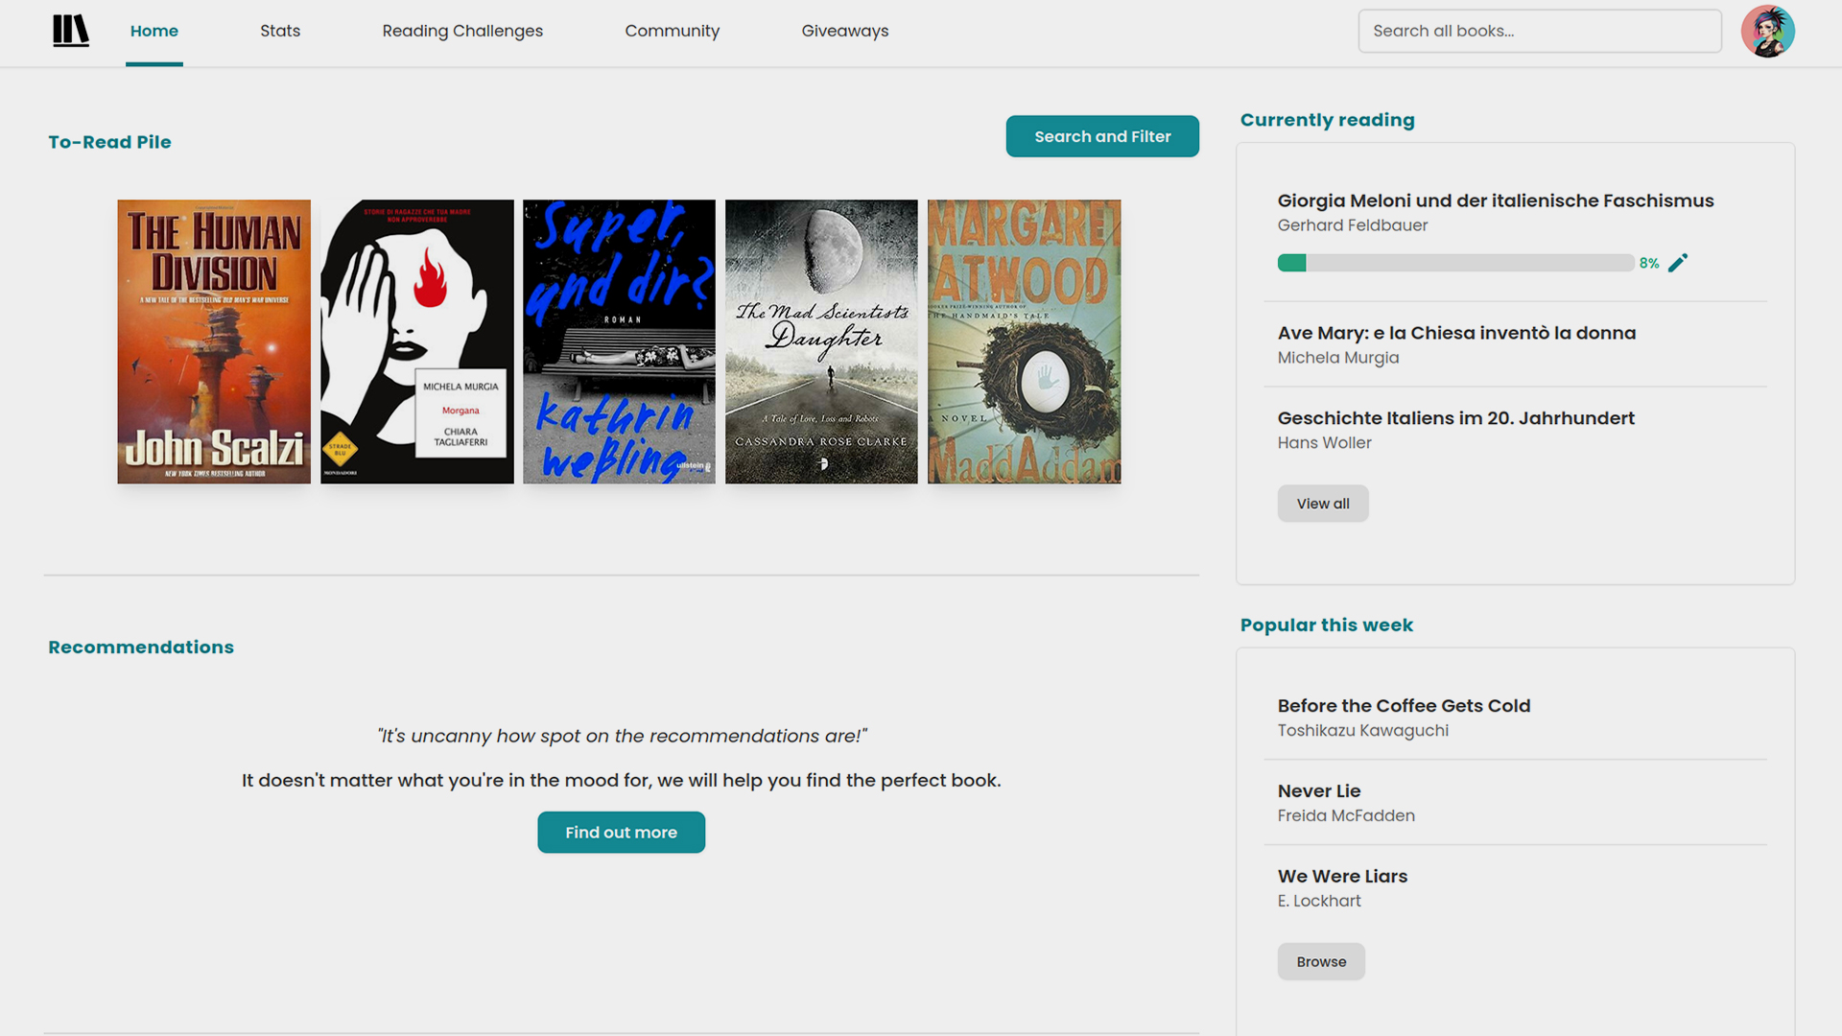Click the bookshelf logo icon

[70, 31]
